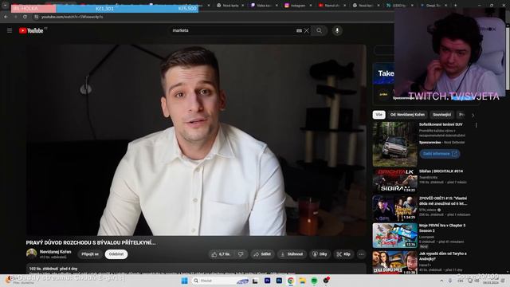The height and width of the screenshot is (287, 510).
Task: Close the Instagram tab
Action: point(310,6)
